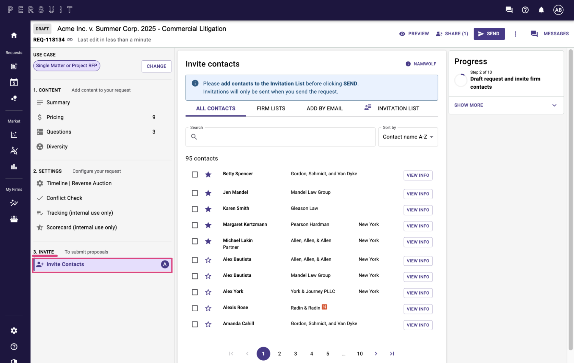
Task: Open the Market line chart icon
Action: point(14,135)
